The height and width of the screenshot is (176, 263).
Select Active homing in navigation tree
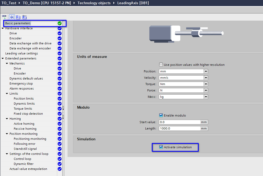pyautogui.click(x=24, y=124)
